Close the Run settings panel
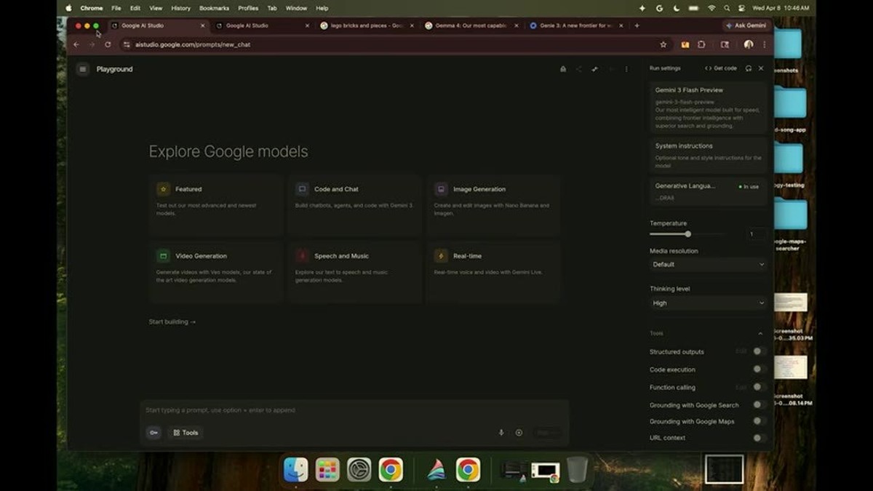Screen dimensions: 873x491 click(x=761, y=68)
